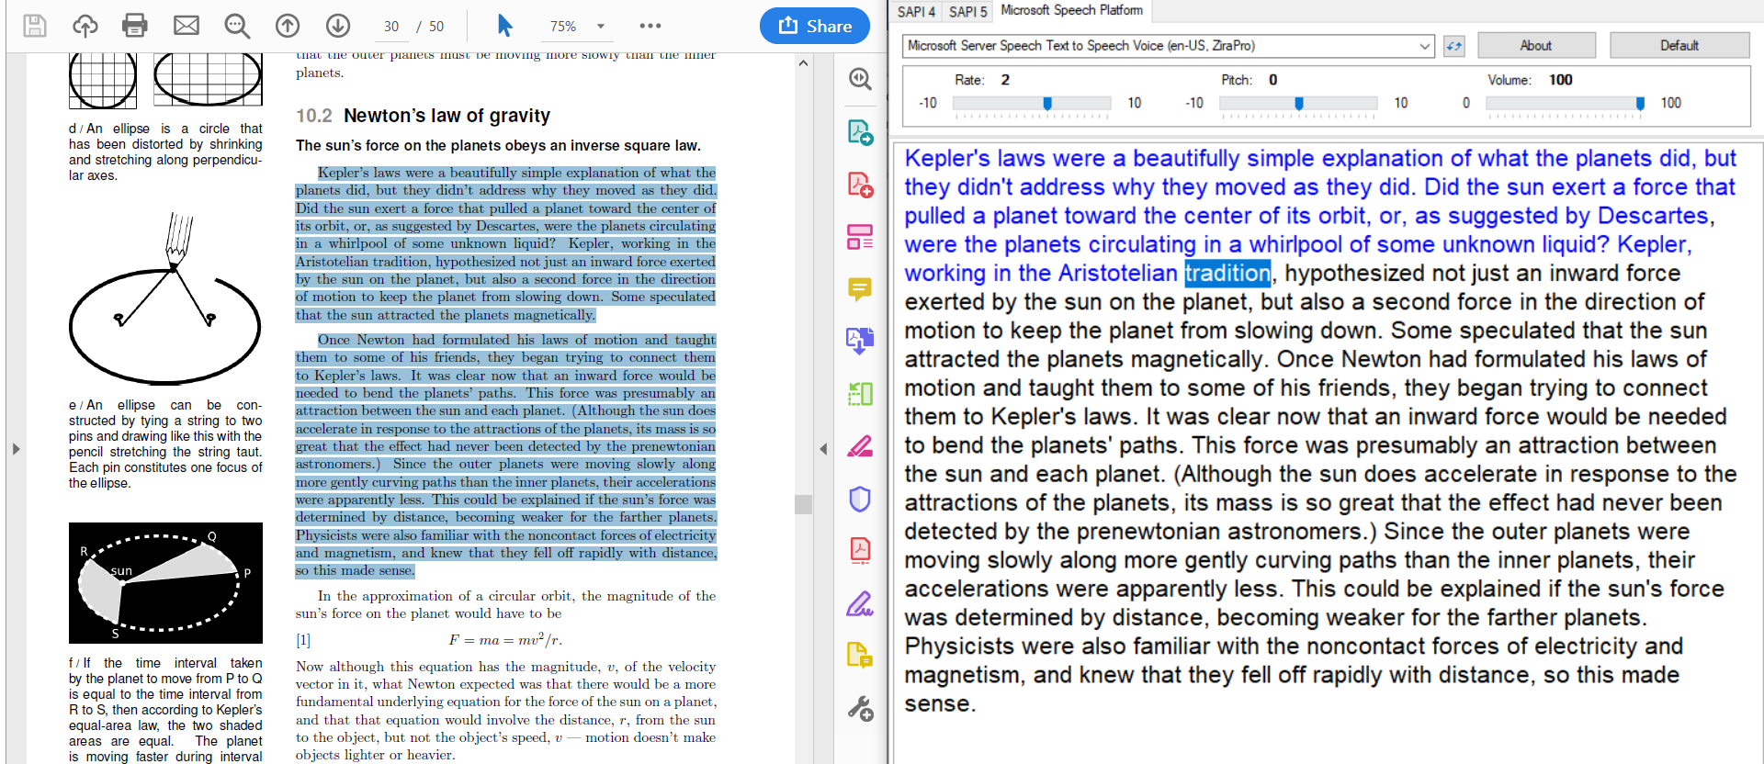Go to next page with down arrow
This screenshot has height=764, width=1764.
338,26
